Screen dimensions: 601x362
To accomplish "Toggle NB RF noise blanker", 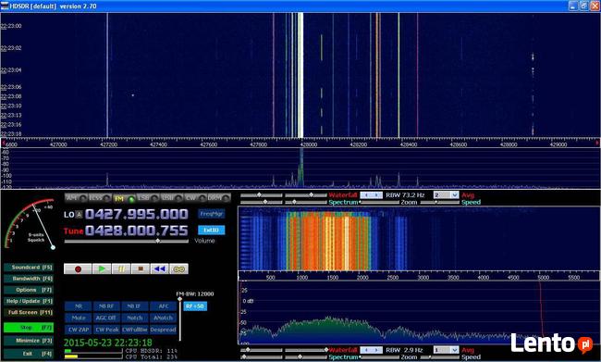I will (x=106, y=306).
